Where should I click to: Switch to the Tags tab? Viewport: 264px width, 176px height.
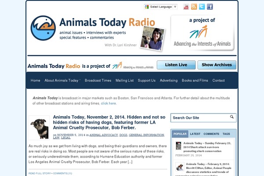coord(226,134)
